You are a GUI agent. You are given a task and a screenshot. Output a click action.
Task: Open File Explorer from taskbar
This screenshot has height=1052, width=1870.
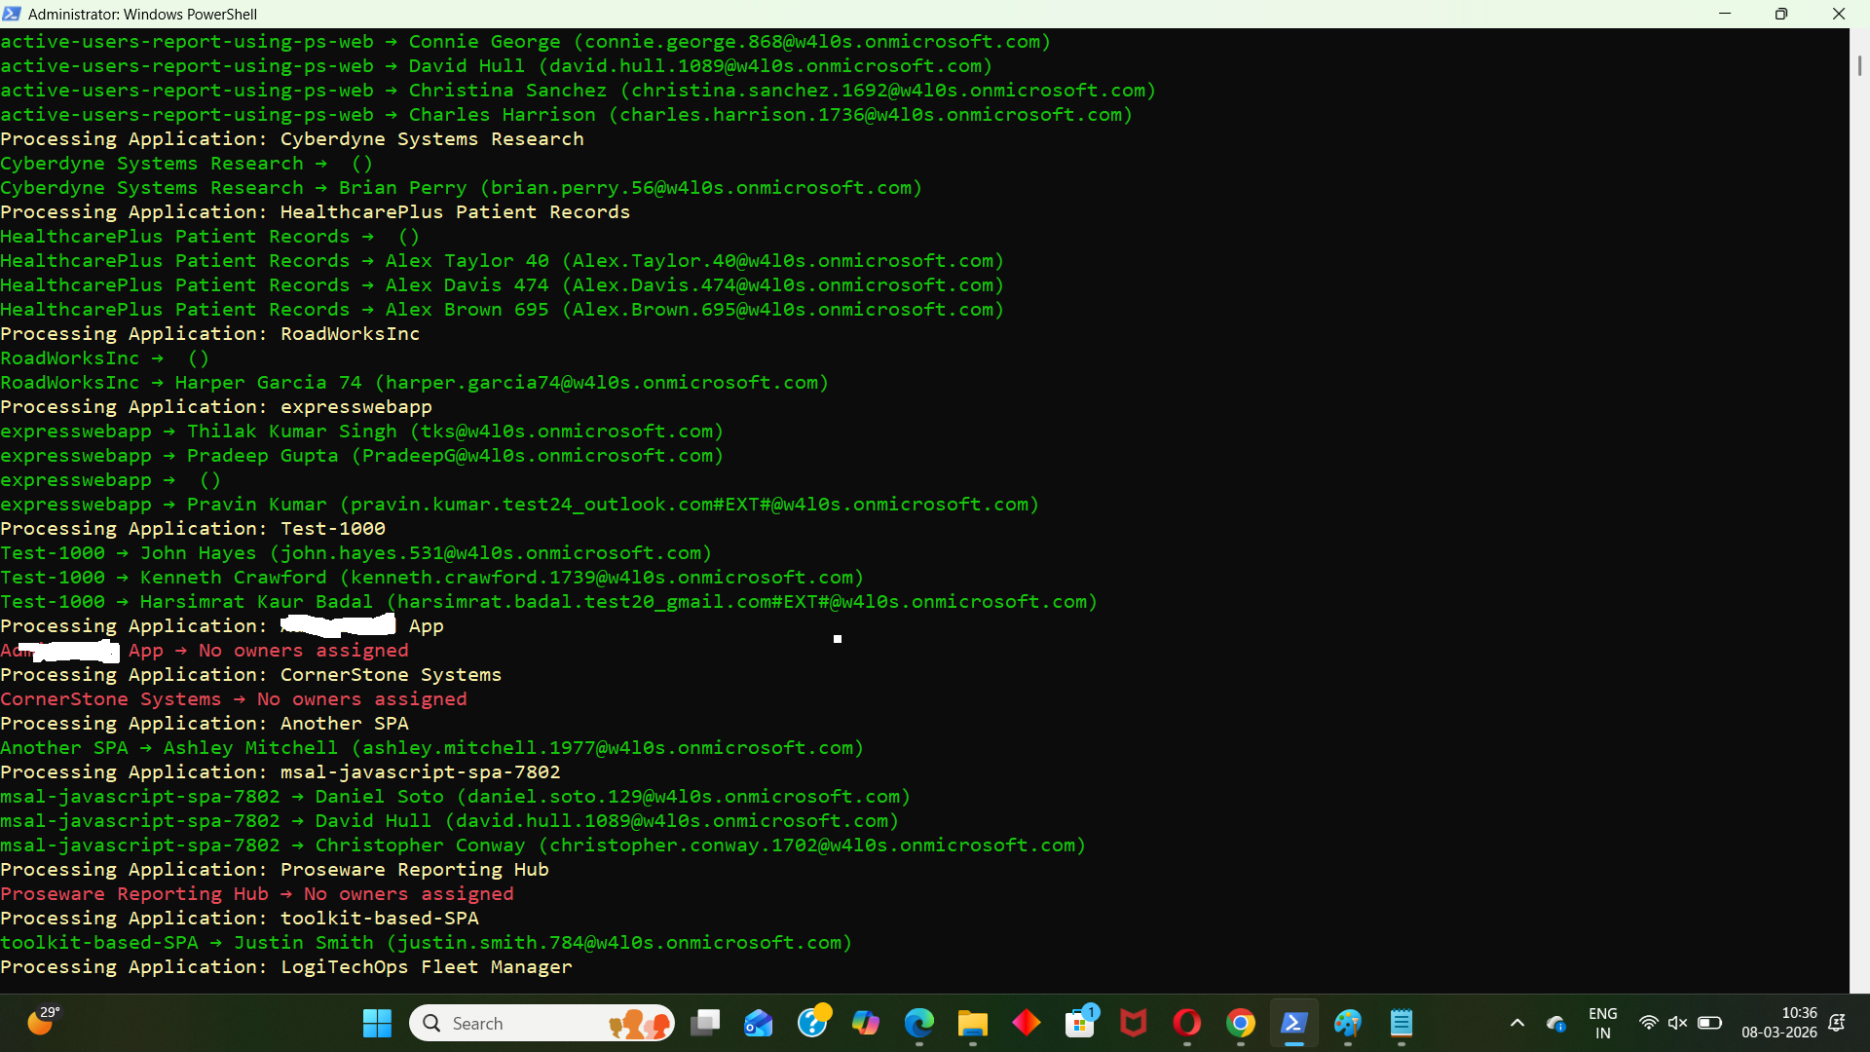tap(972, 1023)
